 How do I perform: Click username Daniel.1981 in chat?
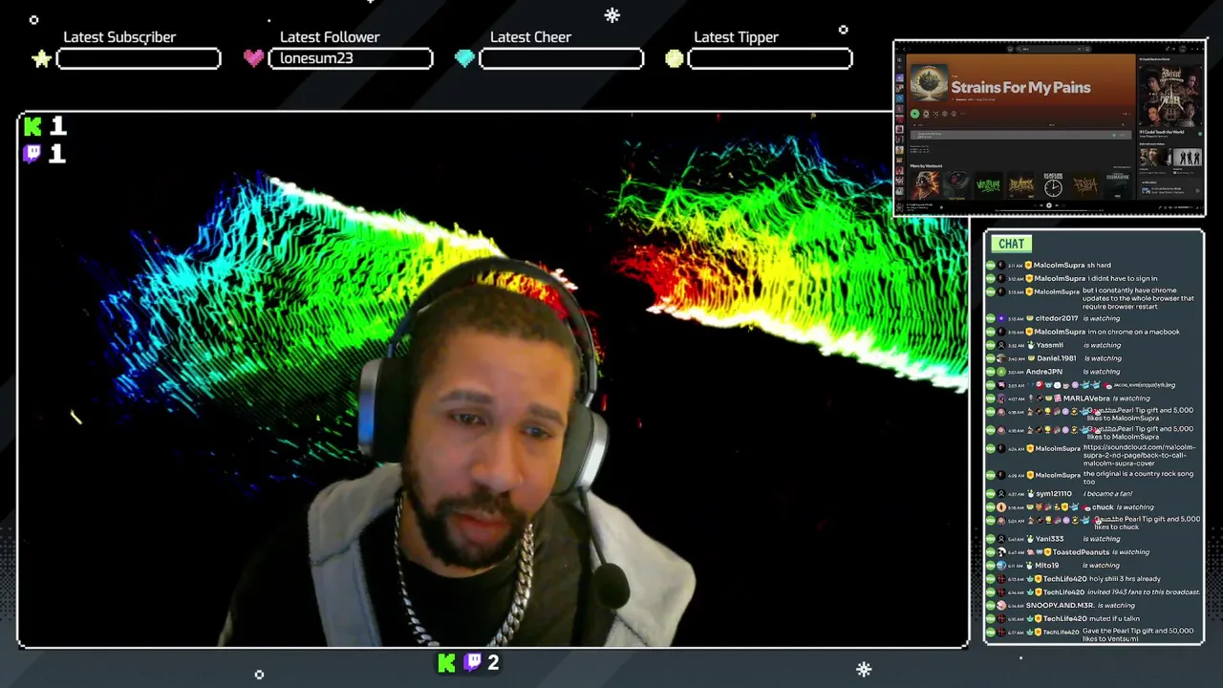pos(1057,358)
